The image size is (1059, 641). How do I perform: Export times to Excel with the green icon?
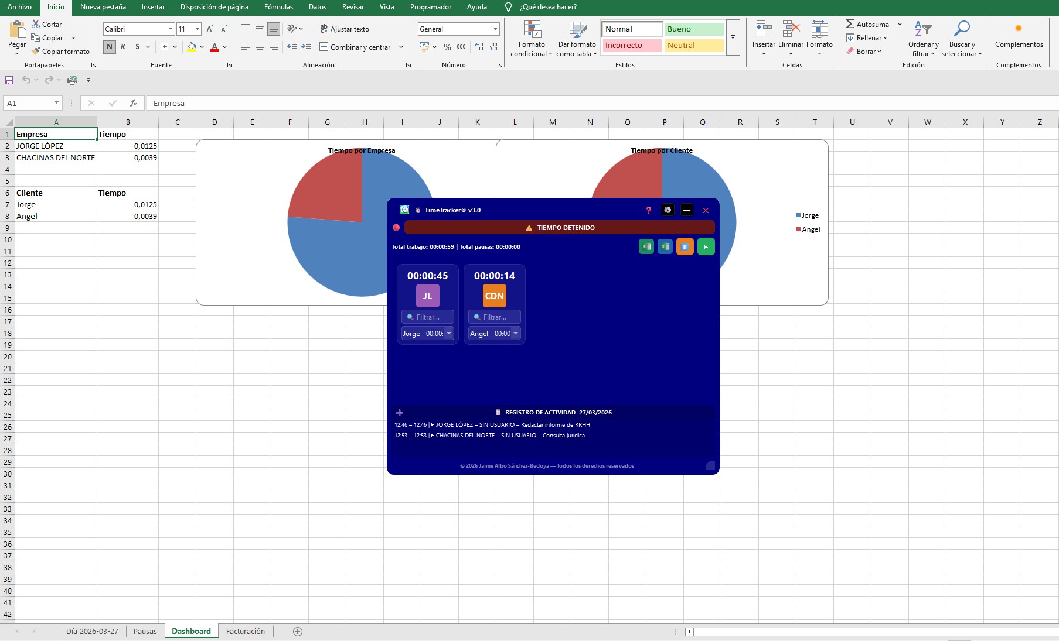click(645, 246)
